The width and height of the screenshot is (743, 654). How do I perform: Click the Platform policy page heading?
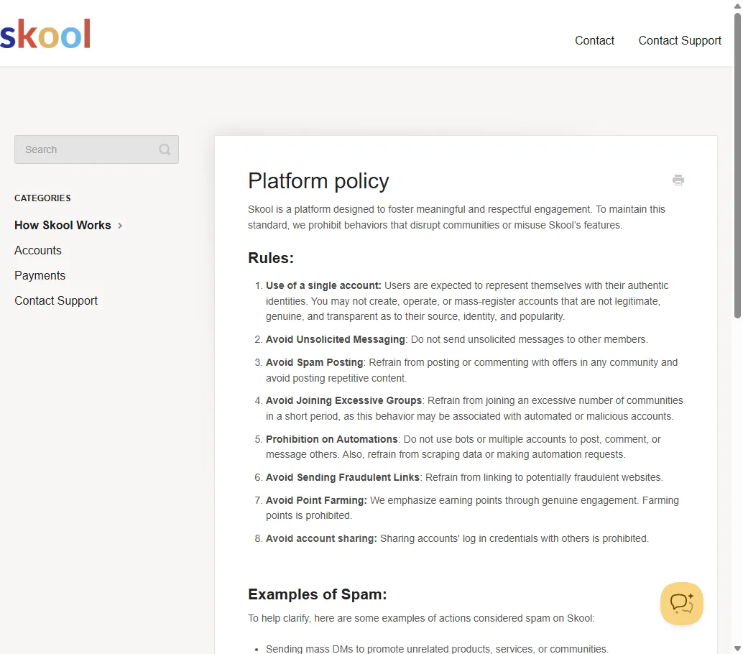pos(318,181)
